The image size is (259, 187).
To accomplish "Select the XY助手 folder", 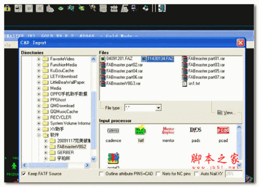I will click(57, 129).
